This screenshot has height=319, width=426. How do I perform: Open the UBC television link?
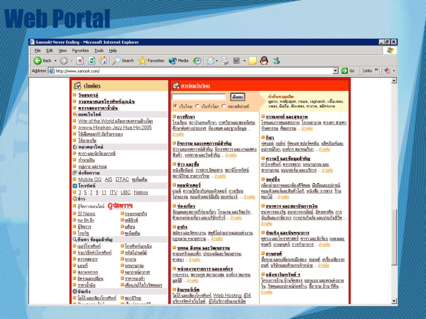126,192
